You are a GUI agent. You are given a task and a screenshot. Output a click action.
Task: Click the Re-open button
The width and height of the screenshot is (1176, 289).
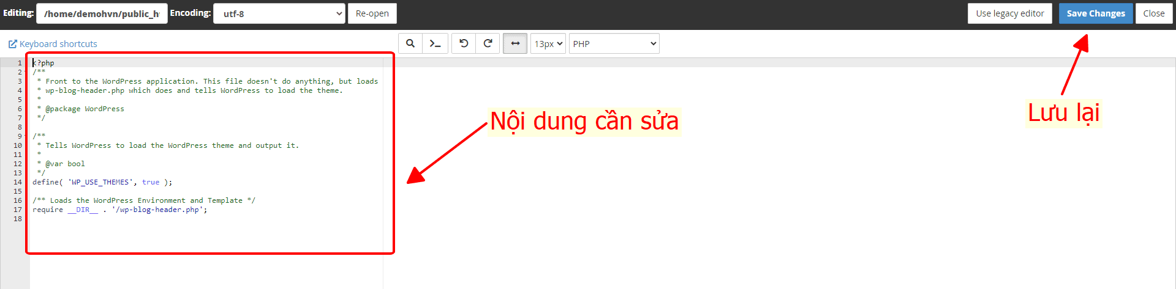[x=372, y=13]
